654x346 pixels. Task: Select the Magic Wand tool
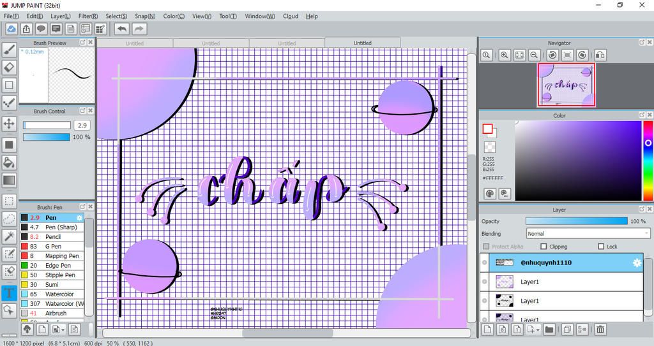point(9,236)
